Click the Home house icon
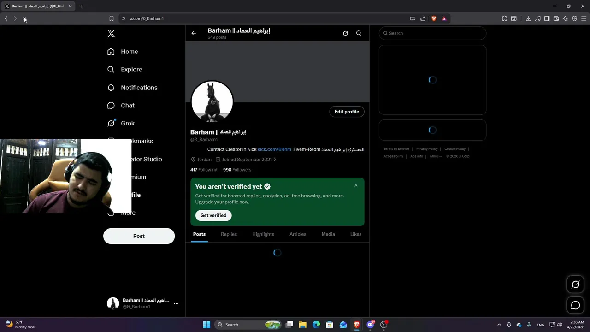This screenshot has width=590, height=332. pyautogui.click(x=111, y=52)
